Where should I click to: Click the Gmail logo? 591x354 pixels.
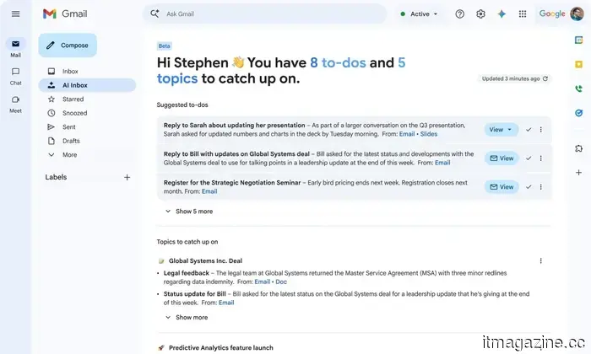pyautogui.click(x=65, y=14)
